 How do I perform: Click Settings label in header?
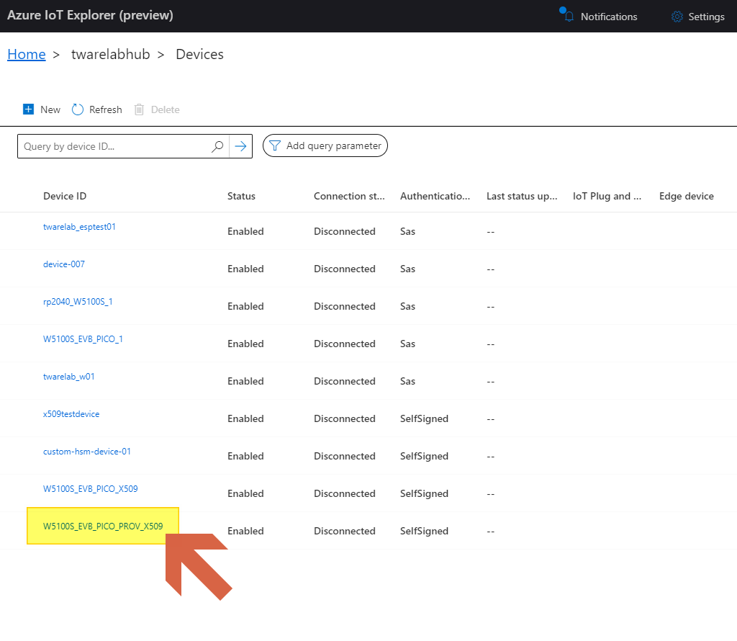[x=707, y=17]
